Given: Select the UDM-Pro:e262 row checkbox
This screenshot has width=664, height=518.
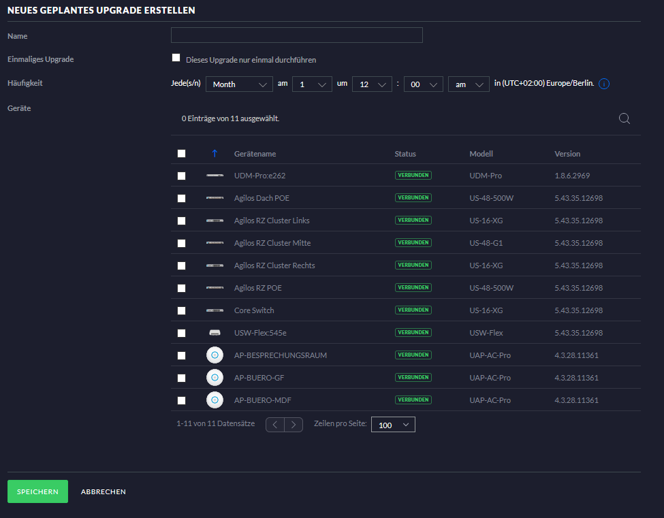Looking at the screenshot, I should point(181,176).
